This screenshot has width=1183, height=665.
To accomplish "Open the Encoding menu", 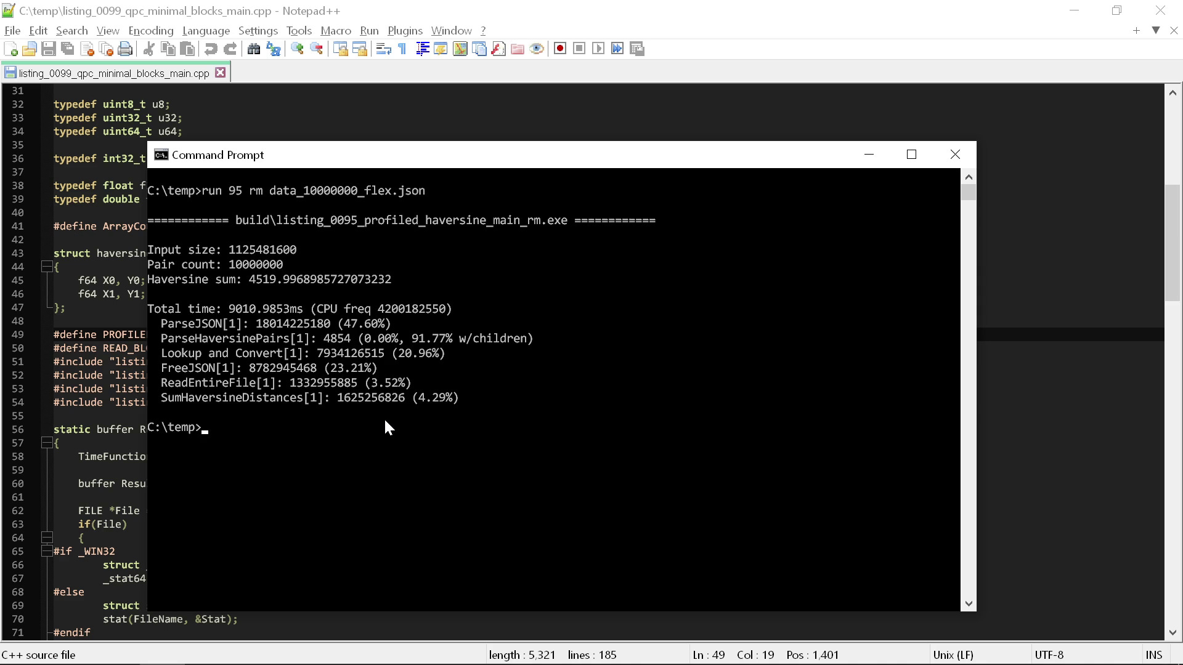I will (150, 30).
